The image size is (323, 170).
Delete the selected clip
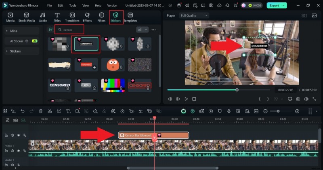point(41,111)
